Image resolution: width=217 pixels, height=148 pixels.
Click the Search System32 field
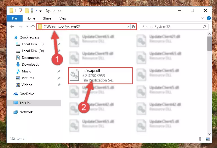click(x=174, y=27)
